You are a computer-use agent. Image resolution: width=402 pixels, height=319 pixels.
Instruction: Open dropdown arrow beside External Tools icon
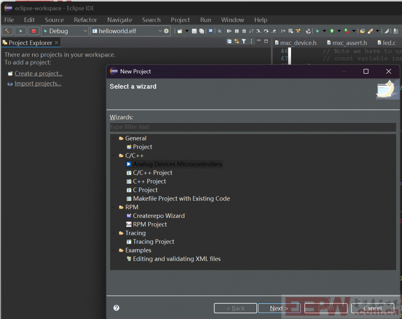[354, 31]
